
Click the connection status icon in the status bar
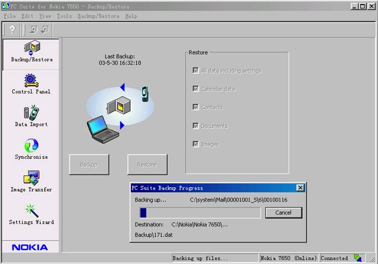tap(358, 258)
